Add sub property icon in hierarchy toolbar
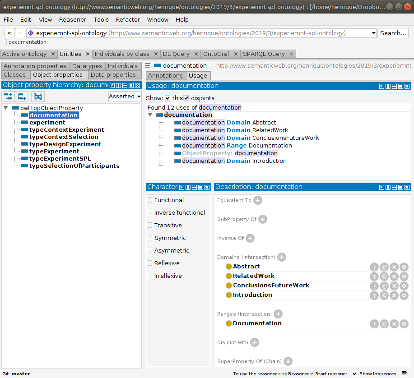 coord(8,97)
